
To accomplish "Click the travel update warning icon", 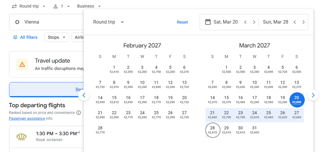I will [x=22, y=64].
